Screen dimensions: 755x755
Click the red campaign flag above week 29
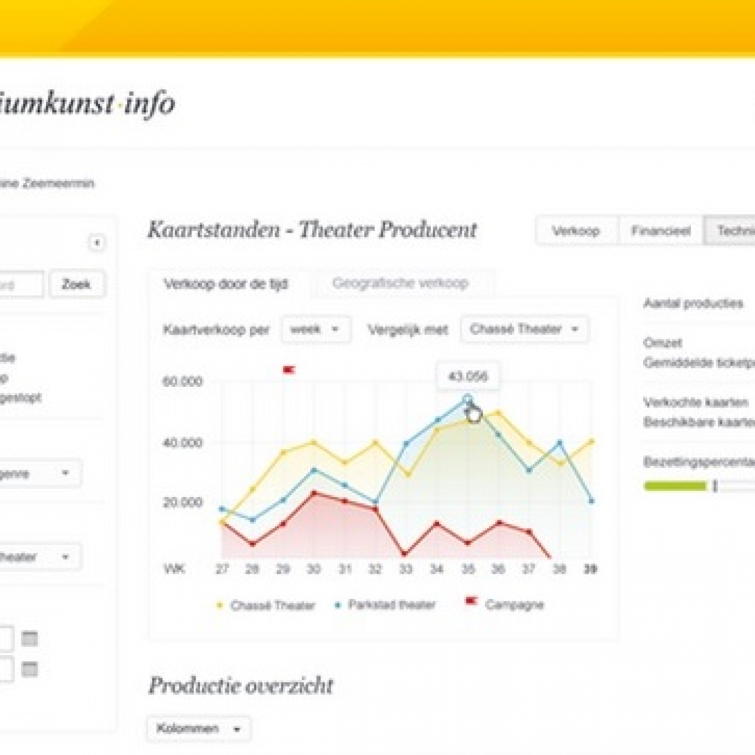(289, 370)
